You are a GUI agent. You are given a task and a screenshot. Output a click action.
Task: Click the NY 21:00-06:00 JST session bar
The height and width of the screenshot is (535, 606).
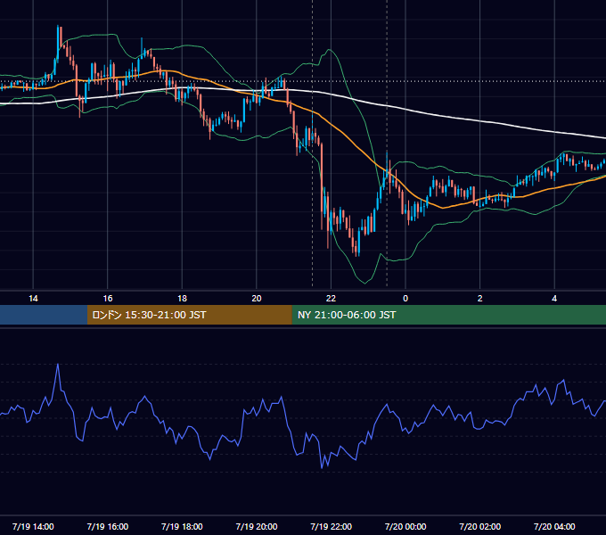tap(448, 315)
